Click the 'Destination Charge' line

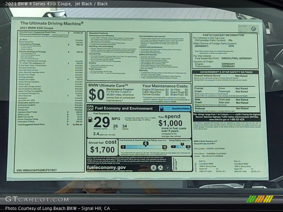[x=50, y=122]
